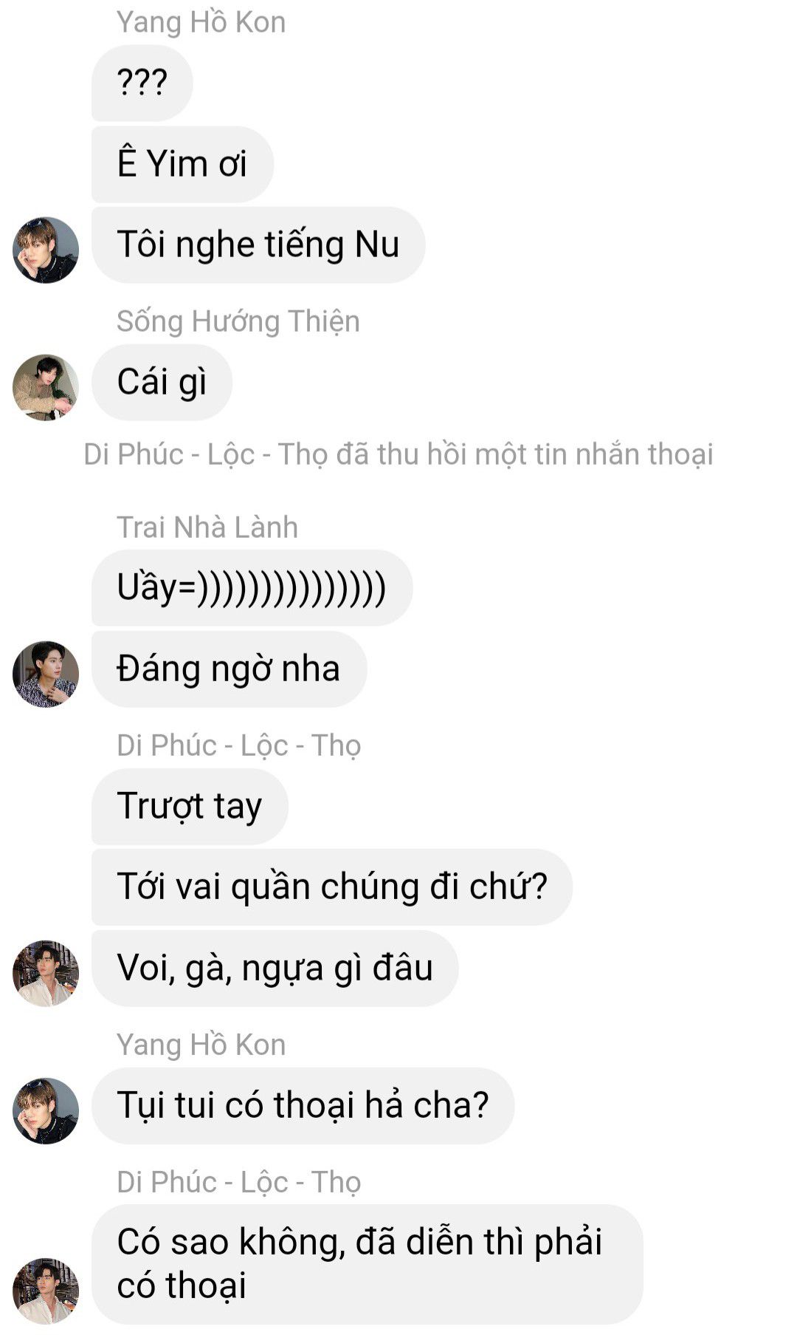Image resolution: width=797 pixels, height=1335 pixels.
Task: Tap the 'Ê Yim ơi' message
Action: click(x=182, y=164)
